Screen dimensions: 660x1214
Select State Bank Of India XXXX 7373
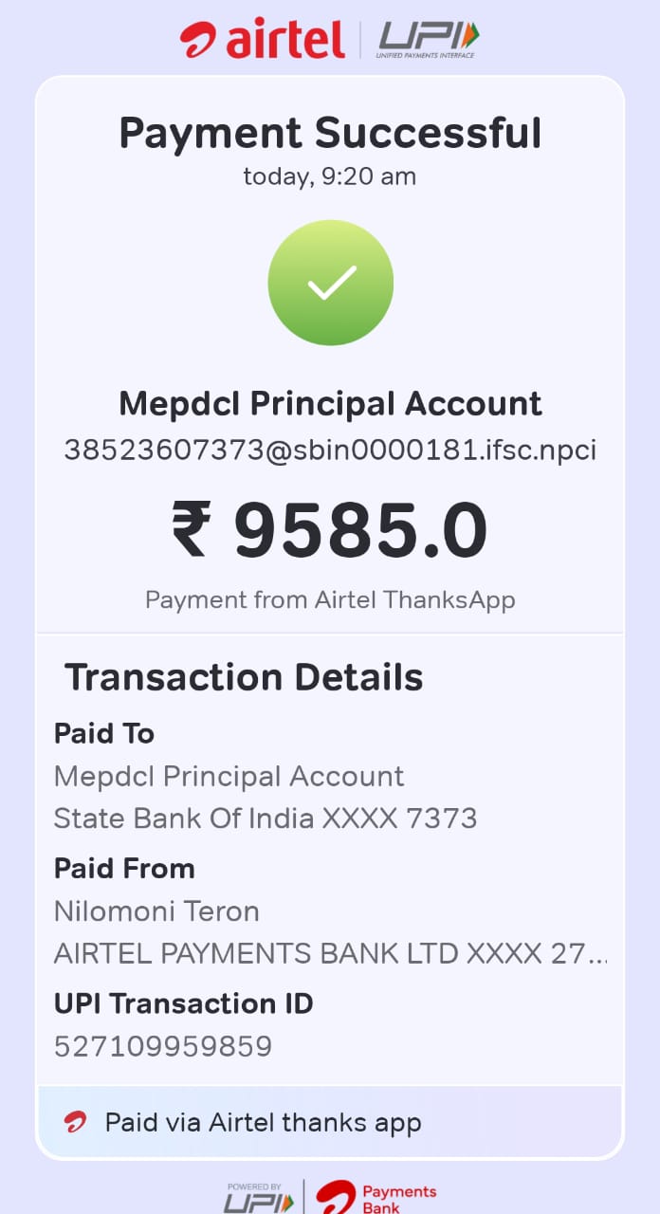point(266,818)
